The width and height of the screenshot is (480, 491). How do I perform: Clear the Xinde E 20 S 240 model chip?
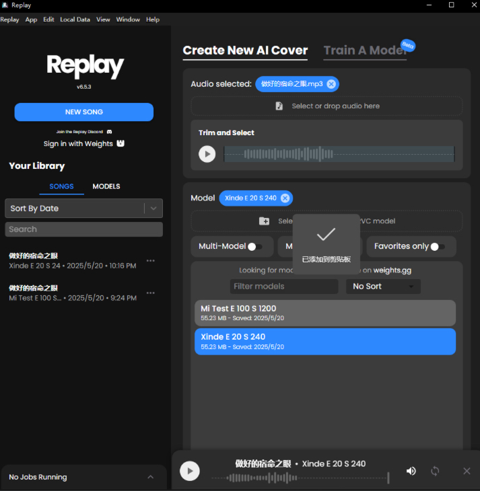[x=285, y=198]
